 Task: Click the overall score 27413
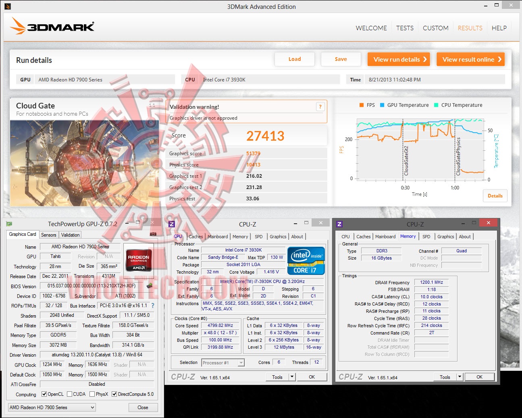coord(265,136)
